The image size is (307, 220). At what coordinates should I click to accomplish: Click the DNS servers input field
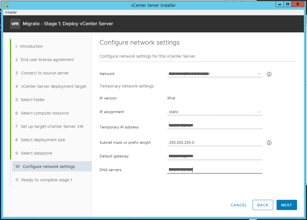point(215,170)
